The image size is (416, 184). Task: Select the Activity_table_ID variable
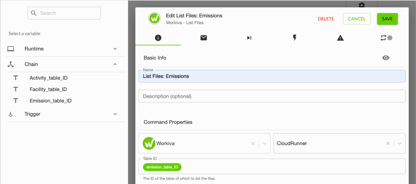[x=48, y=78]
